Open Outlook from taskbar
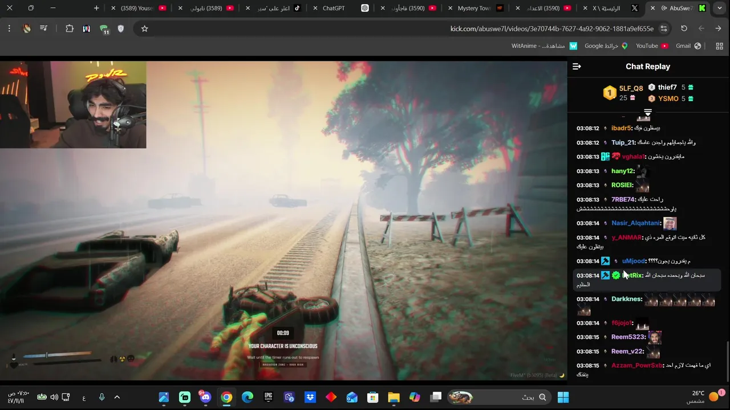 pyautogui.click(x=351, y=397)
